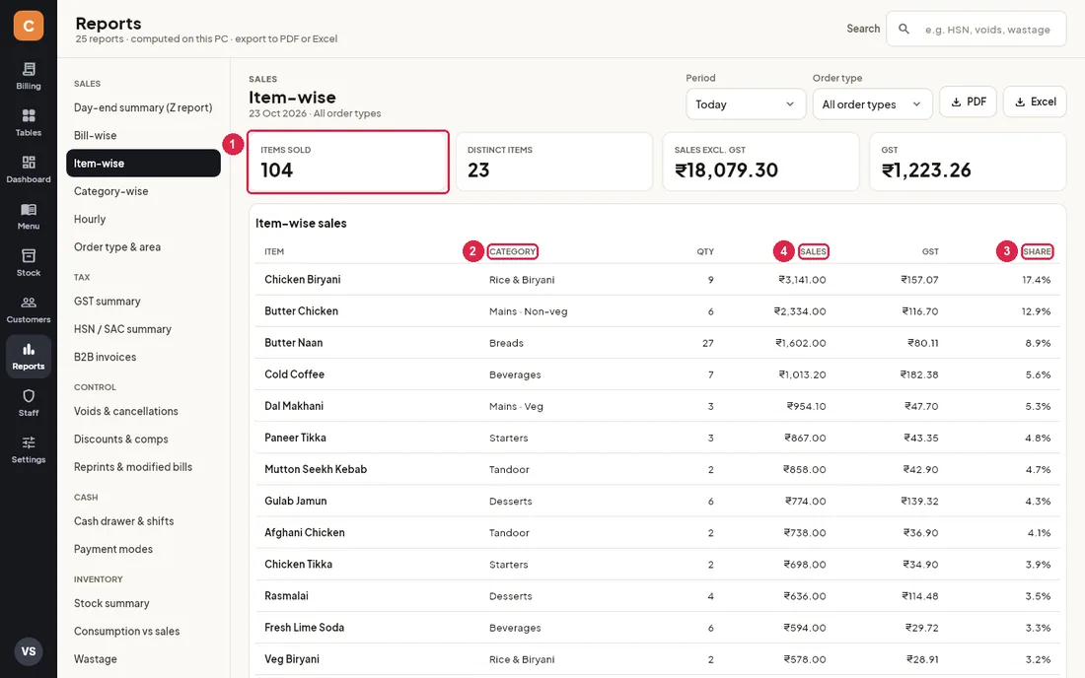The height and width of the screenshot is (678, 1085).
Task: Click the ₹3,141.00 sales value
Action: pos(802,280)
